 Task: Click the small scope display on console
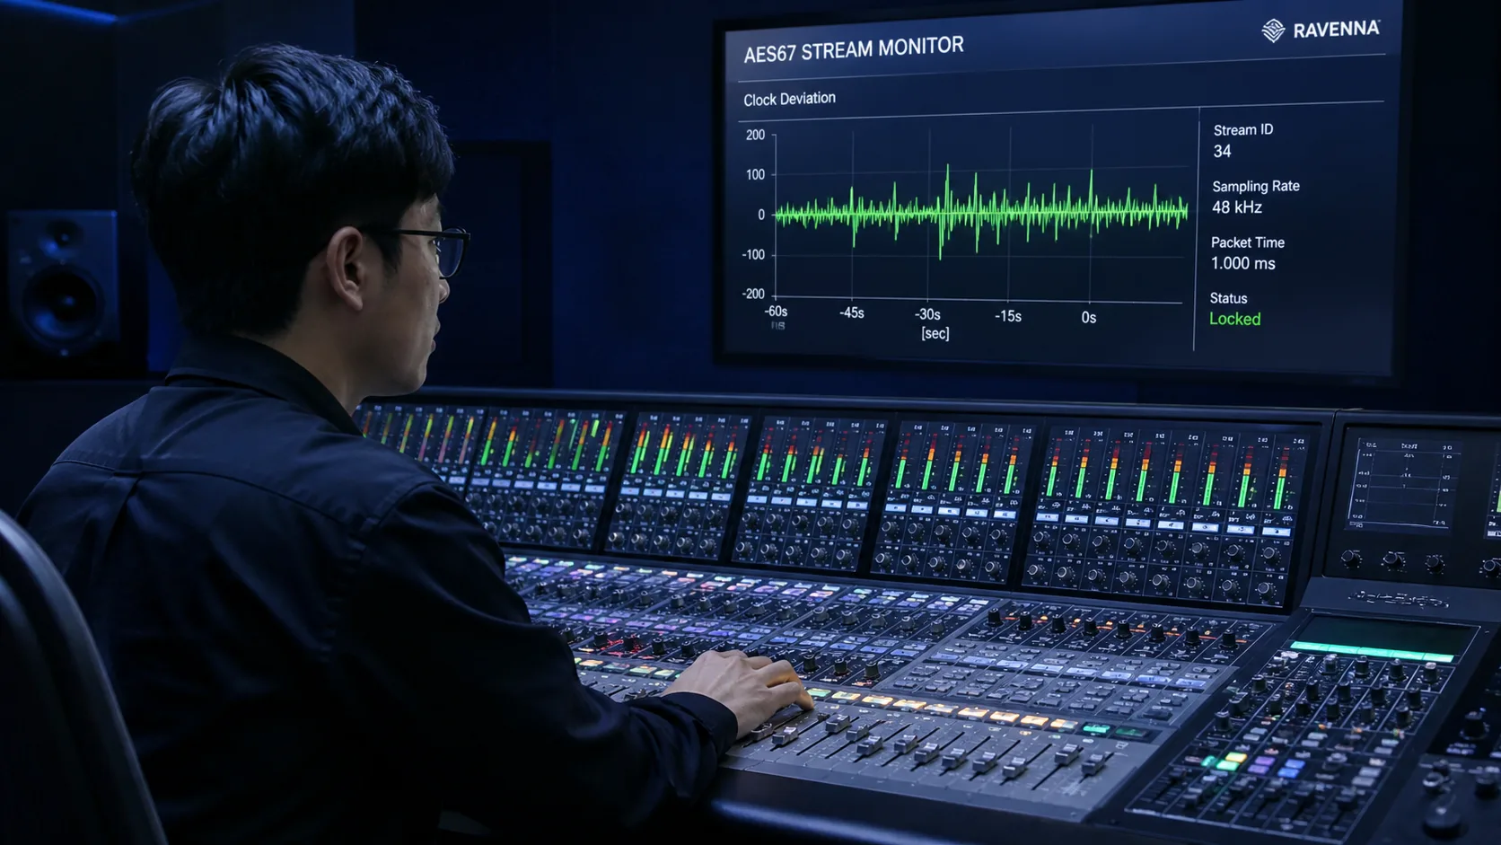pos(1404,483)
